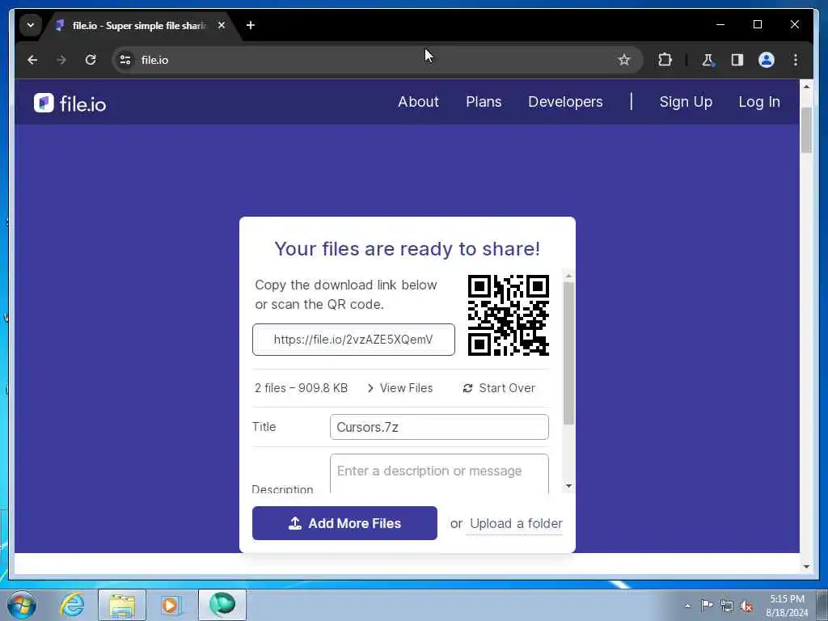Click the browser forward arrow

61,60
